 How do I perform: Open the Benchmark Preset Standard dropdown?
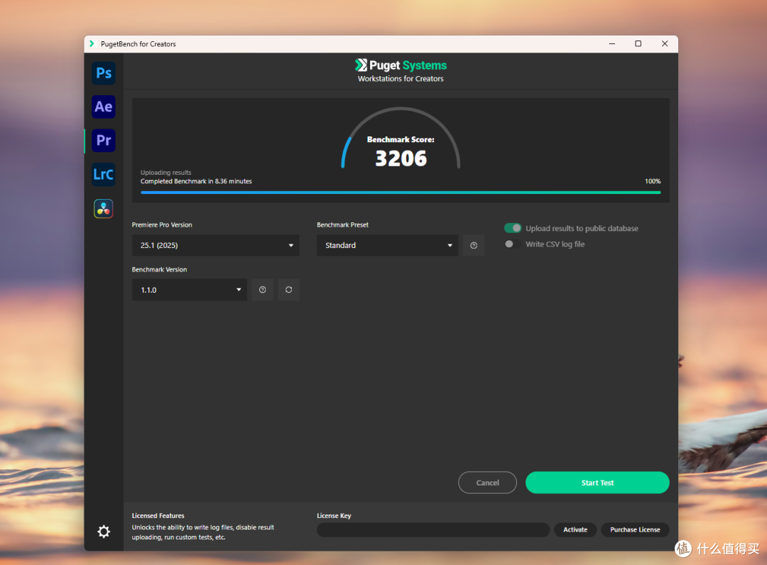[388, 245]
